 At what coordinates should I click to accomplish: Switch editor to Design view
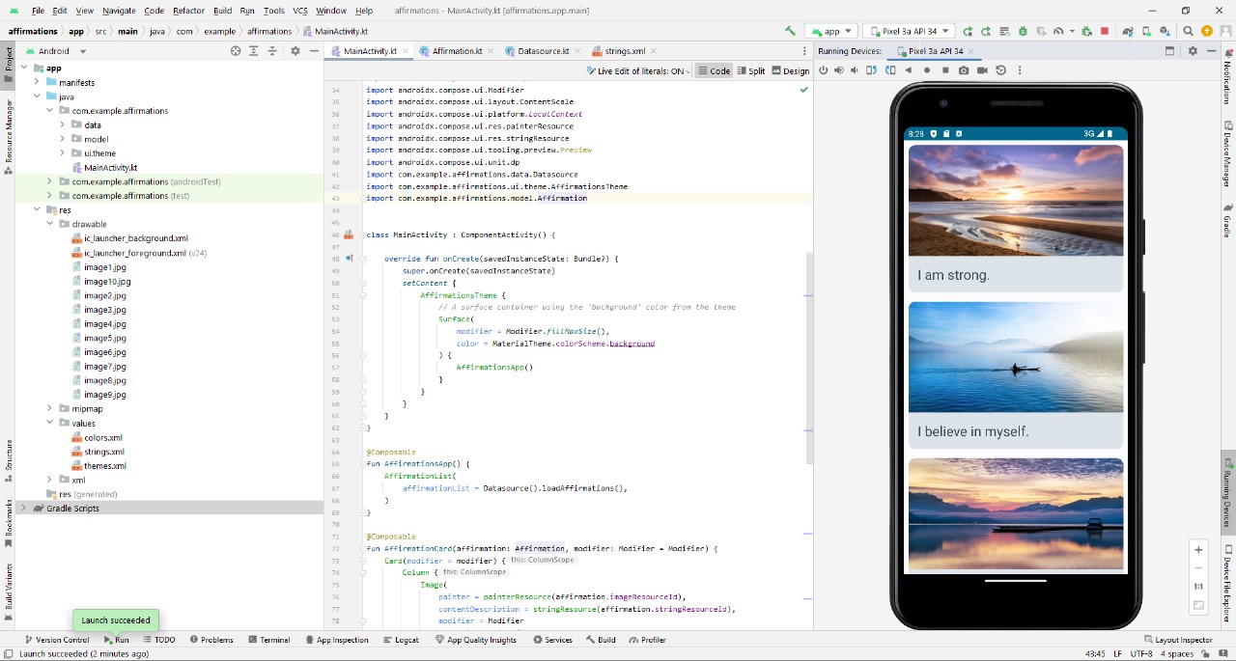click(790, 70)
